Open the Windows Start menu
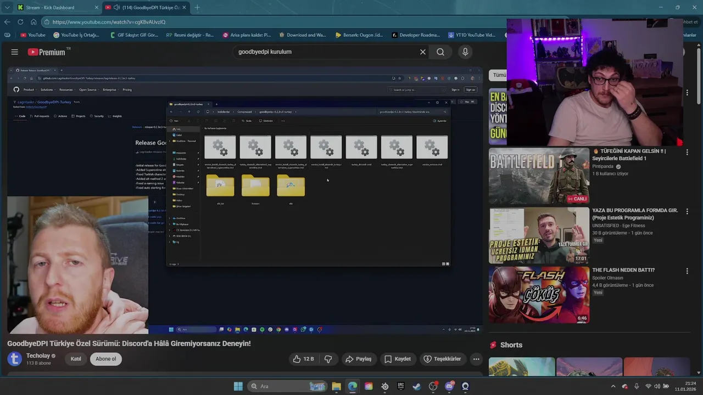703x395 pixels. click(x=238, y=386)
